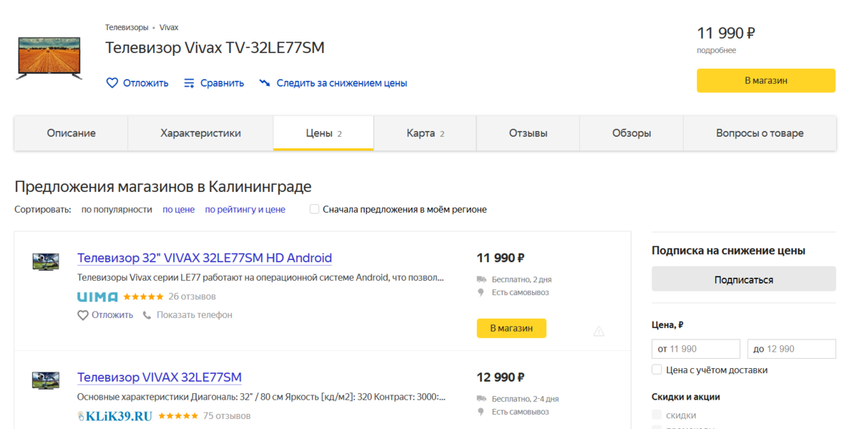This screenshot has height=429, width=859.
Task: Click 75 отзывов of KLiK39.RU shop
Action: click(227, 416)
